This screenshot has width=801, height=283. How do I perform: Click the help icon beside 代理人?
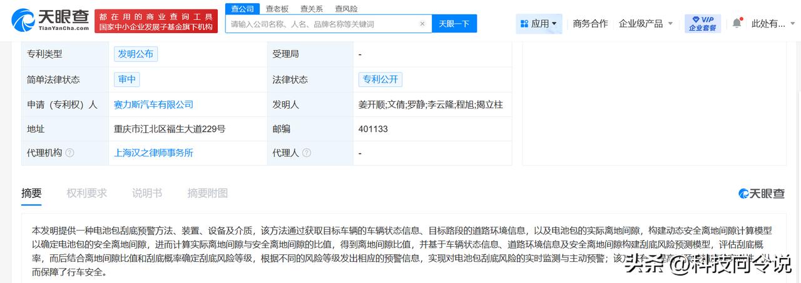[306, 152]
